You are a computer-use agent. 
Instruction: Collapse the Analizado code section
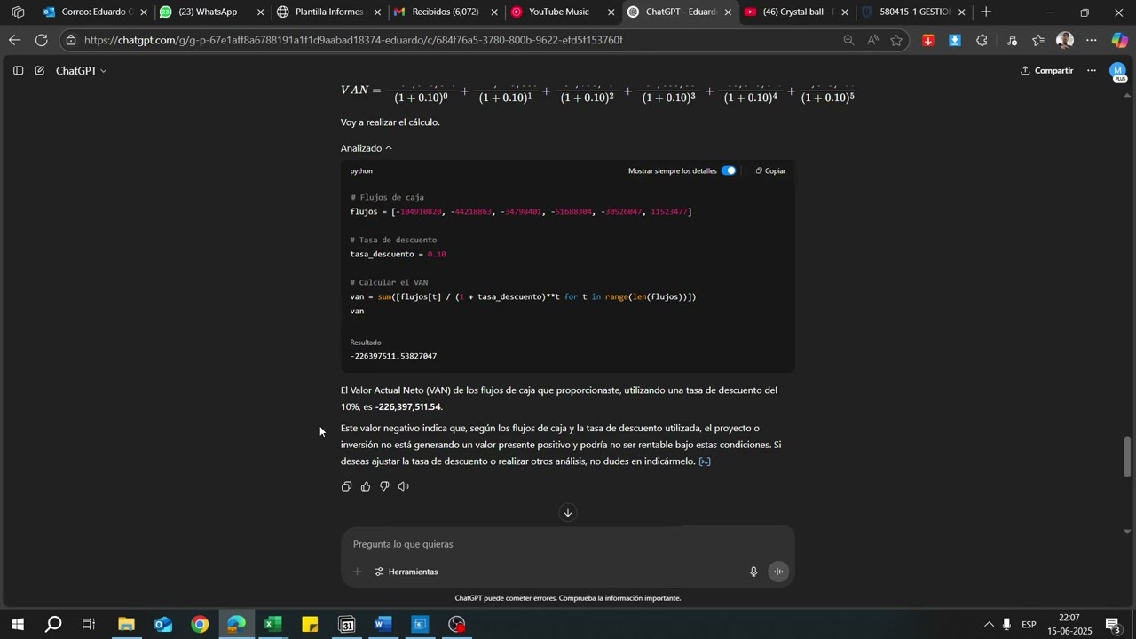pos(367,148)
